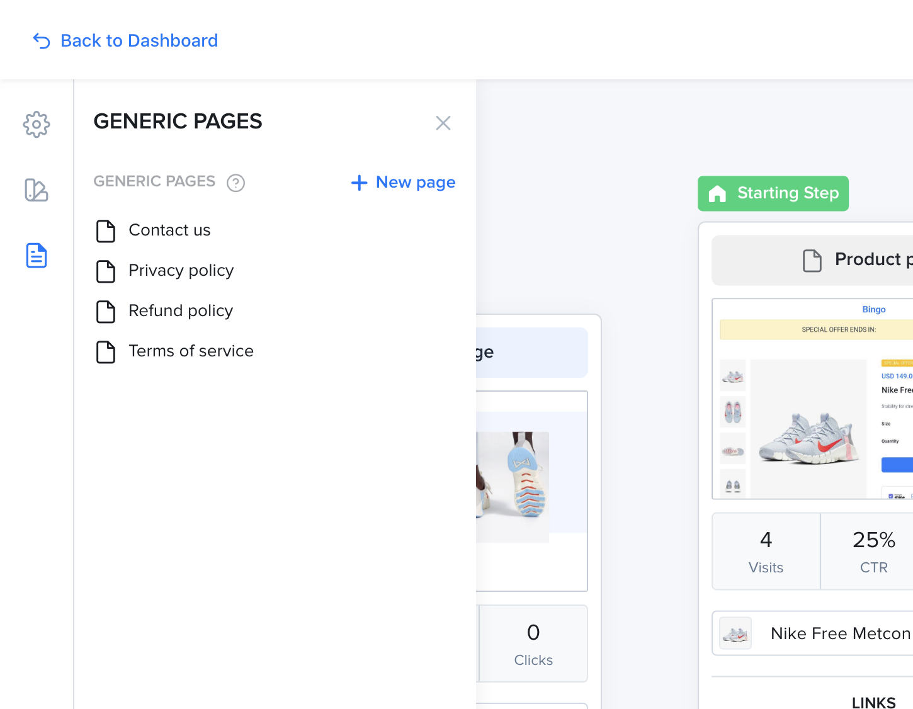Click the SPECIAL OFFER ENDS IN banner

pyautogui.click(x=817, y=329)
